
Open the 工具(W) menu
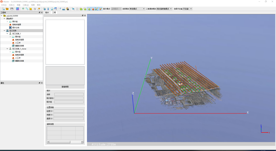click(26, 5)
